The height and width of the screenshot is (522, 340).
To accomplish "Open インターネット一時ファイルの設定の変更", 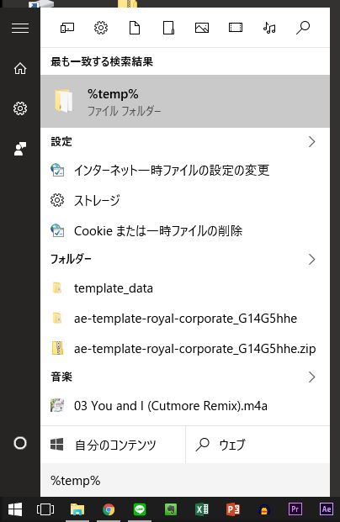I will point(185,170).
